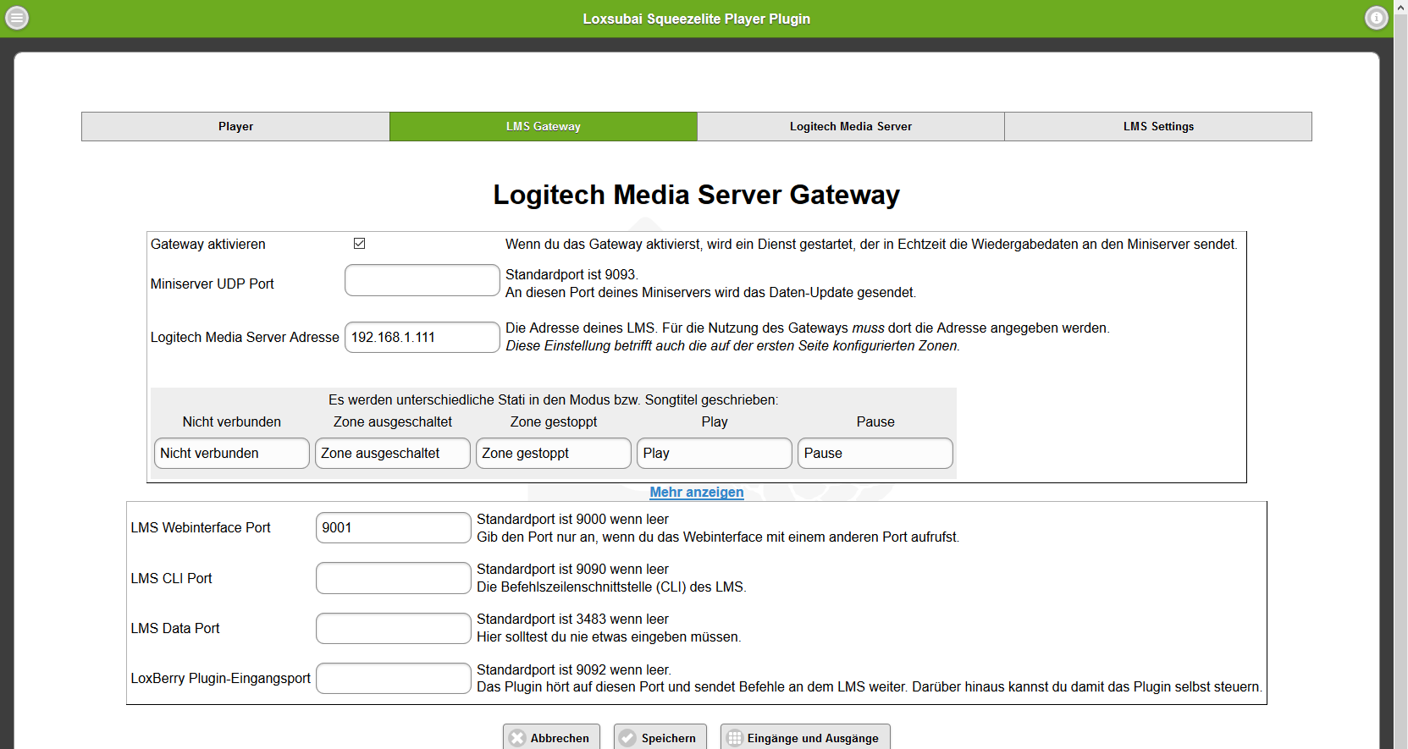The width and height of the screenshot is (1408, 749).
Task: Click the Logitech Media Server Adresse field
Action: (422, 337)
